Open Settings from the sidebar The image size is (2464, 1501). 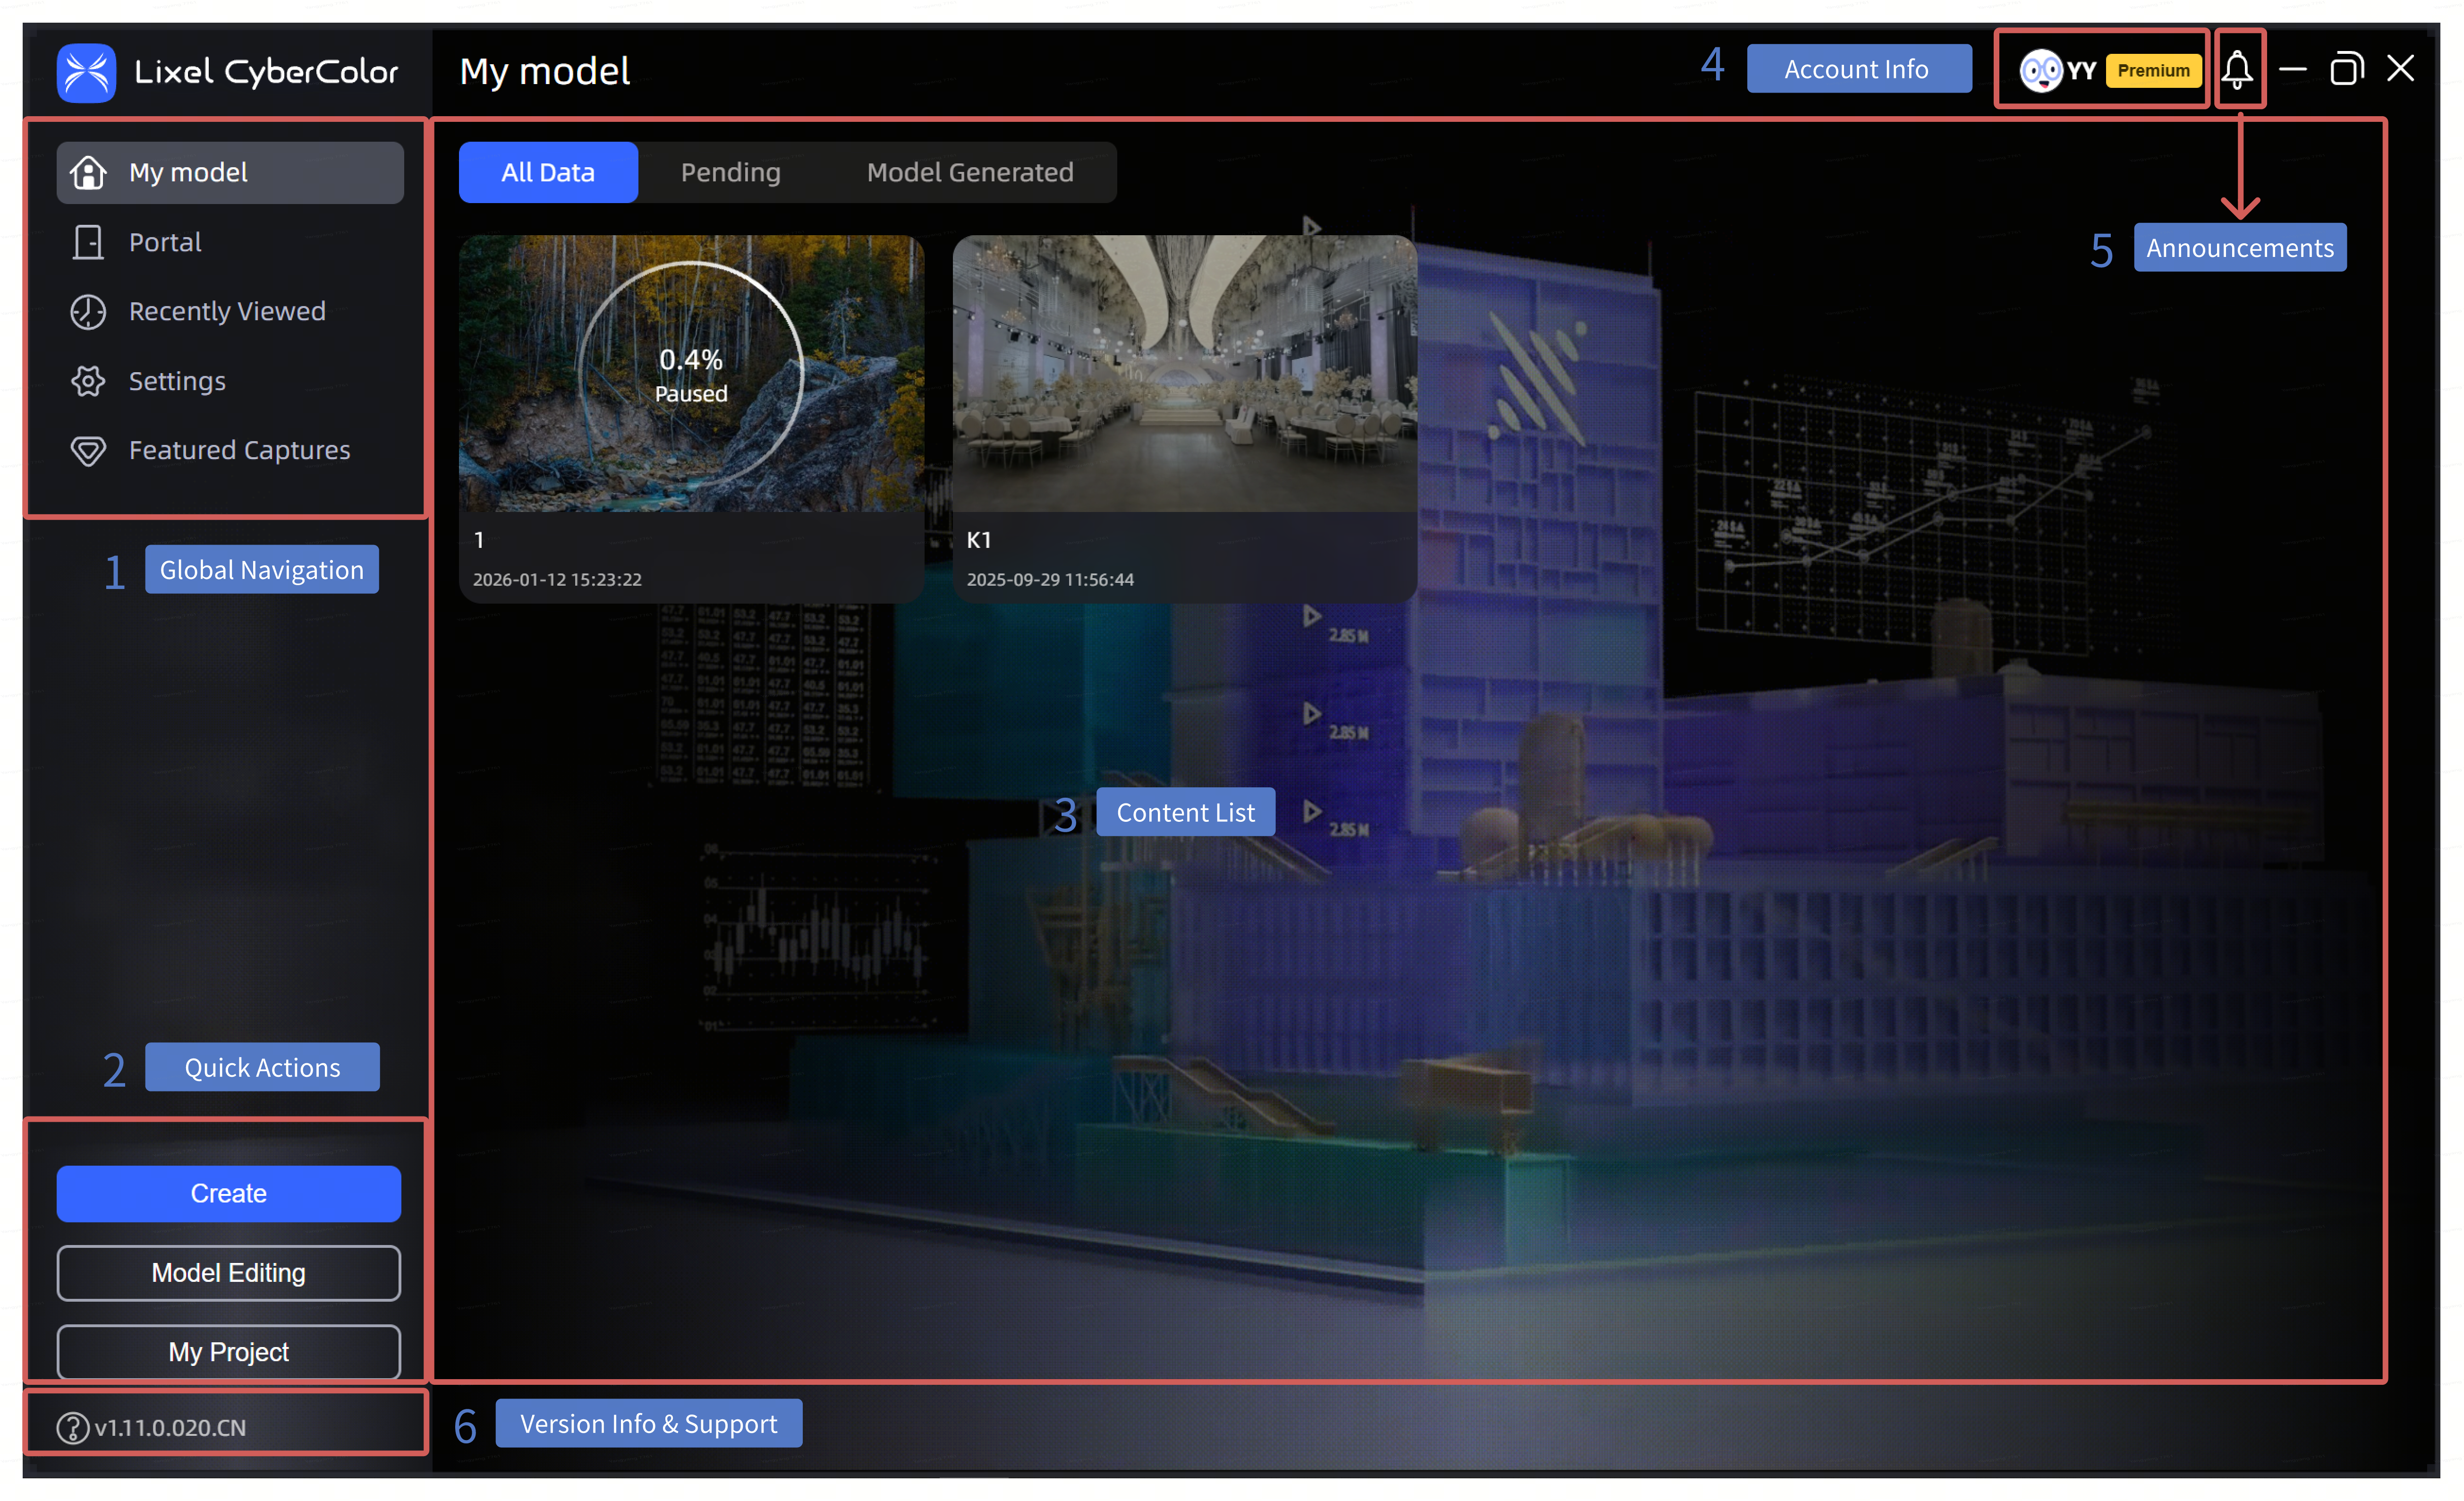coord(230,381)
